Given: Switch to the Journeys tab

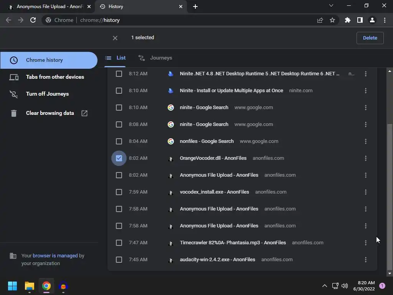Looking at the screenshot, I should click(x=155, y=58).
